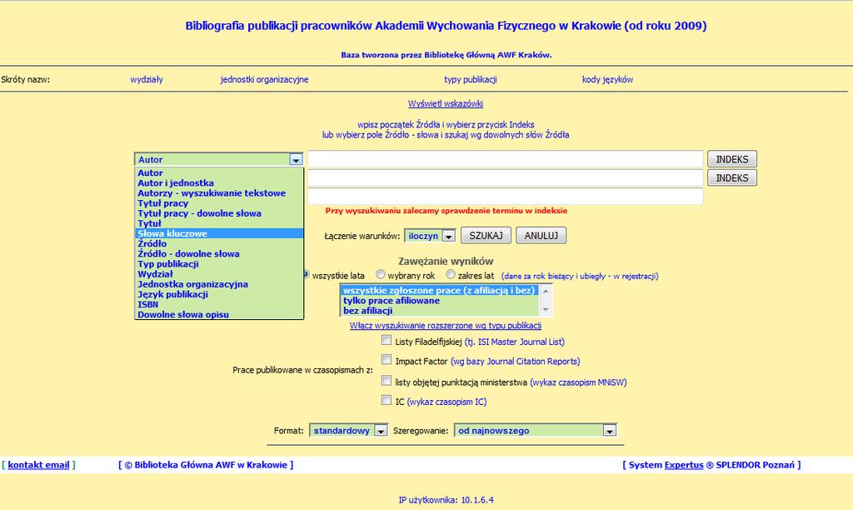Open 'Włącz wyszukiwanie rozszerzone wg typu publikacji' link

446,326
